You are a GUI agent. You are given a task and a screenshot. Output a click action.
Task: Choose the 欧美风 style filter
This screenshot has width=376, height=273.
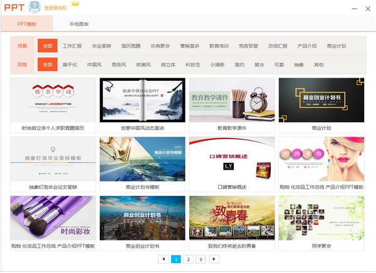tap(144, 64)
